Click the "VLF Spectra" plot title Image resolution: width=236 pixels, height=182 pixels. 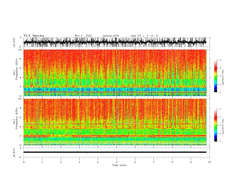coord(34,36)
